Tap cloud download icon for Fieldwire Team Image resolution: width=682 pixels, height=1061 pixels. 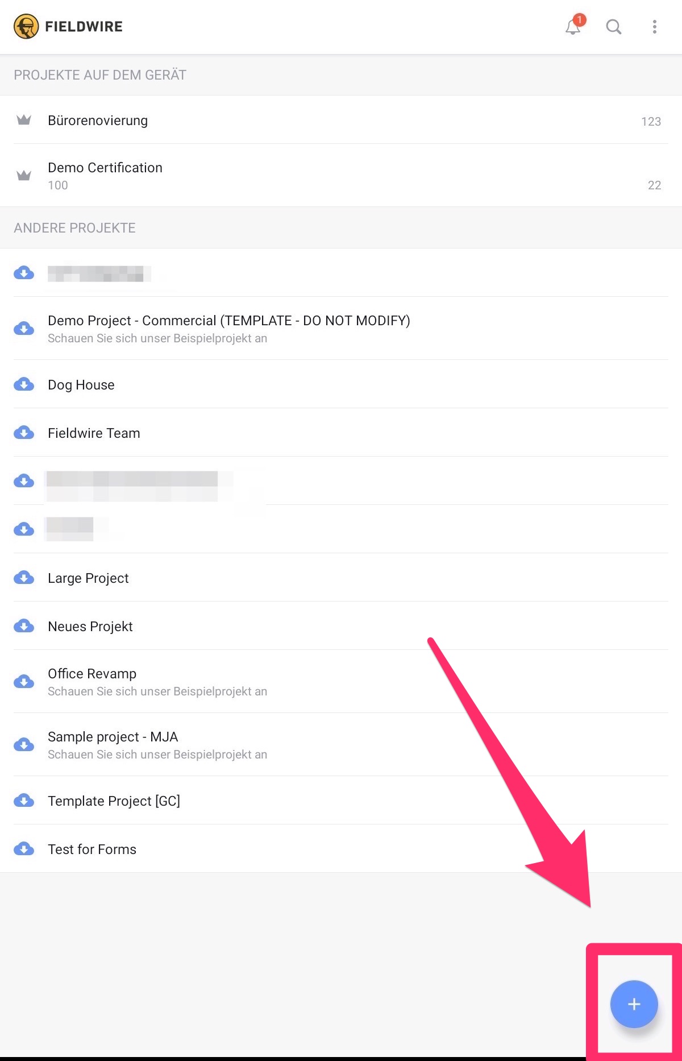pyautogui.click(x=24, y=433)
